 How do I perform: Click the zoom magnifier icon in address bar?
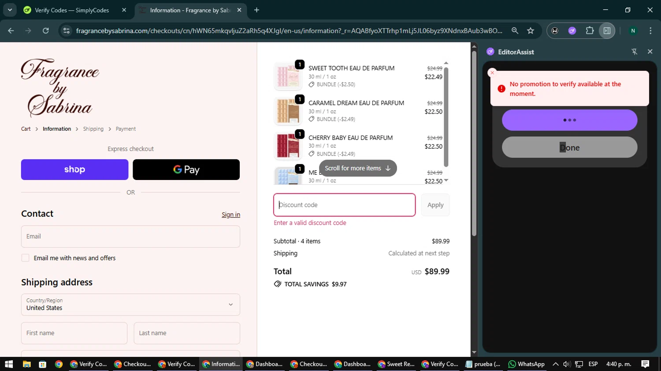[x=515, y=30]
